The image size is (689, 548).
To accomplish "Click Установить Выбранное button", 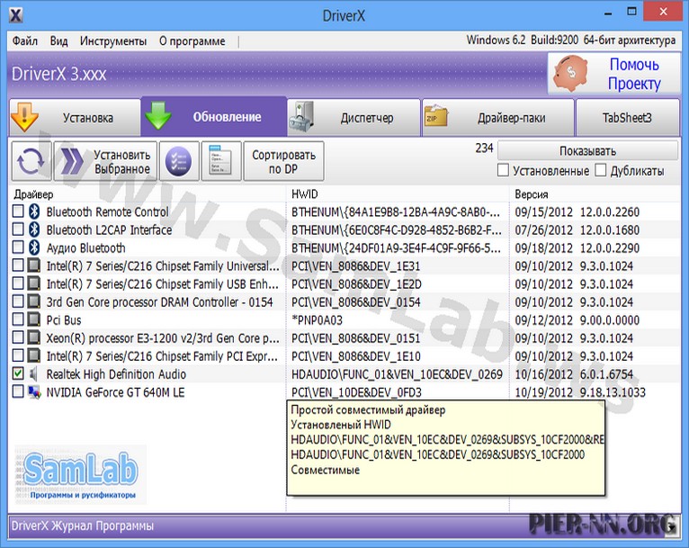I will click(105, 161).
